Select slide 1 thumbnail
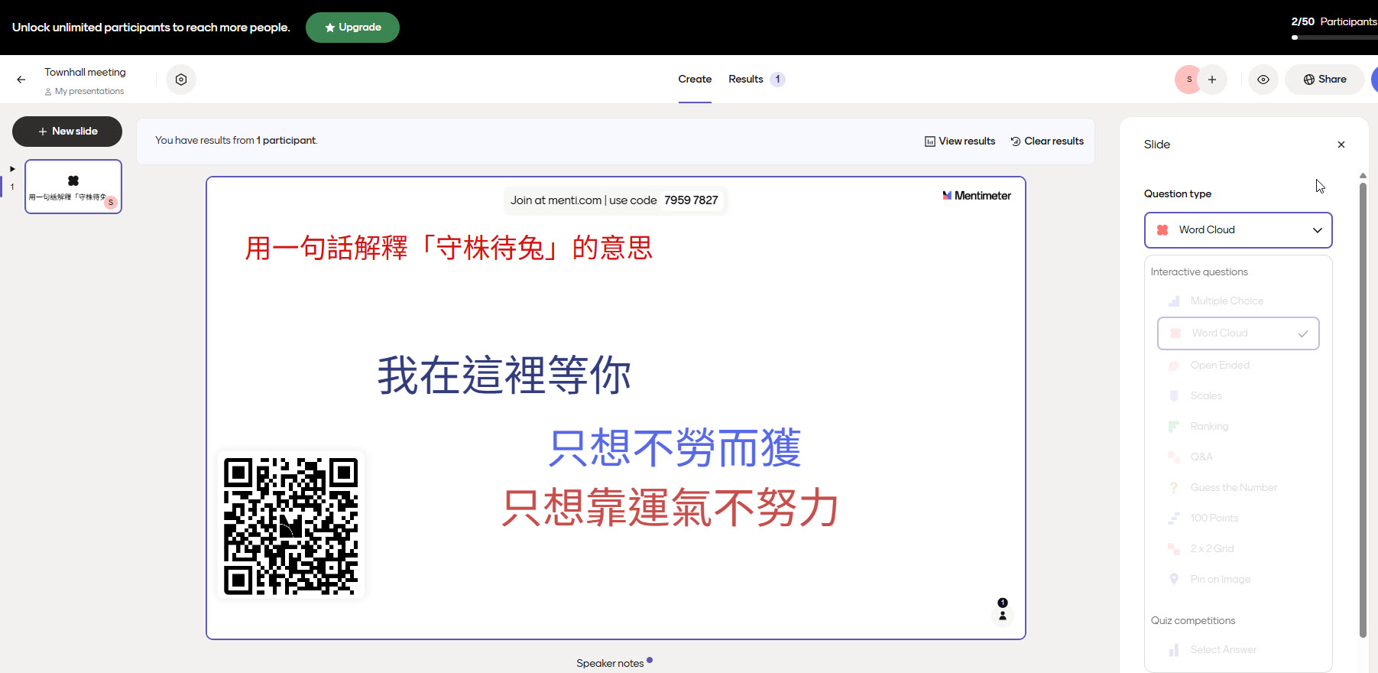The width and height of the screenshot is (1378, 673). pyautogui.click(x=73, y=187)
